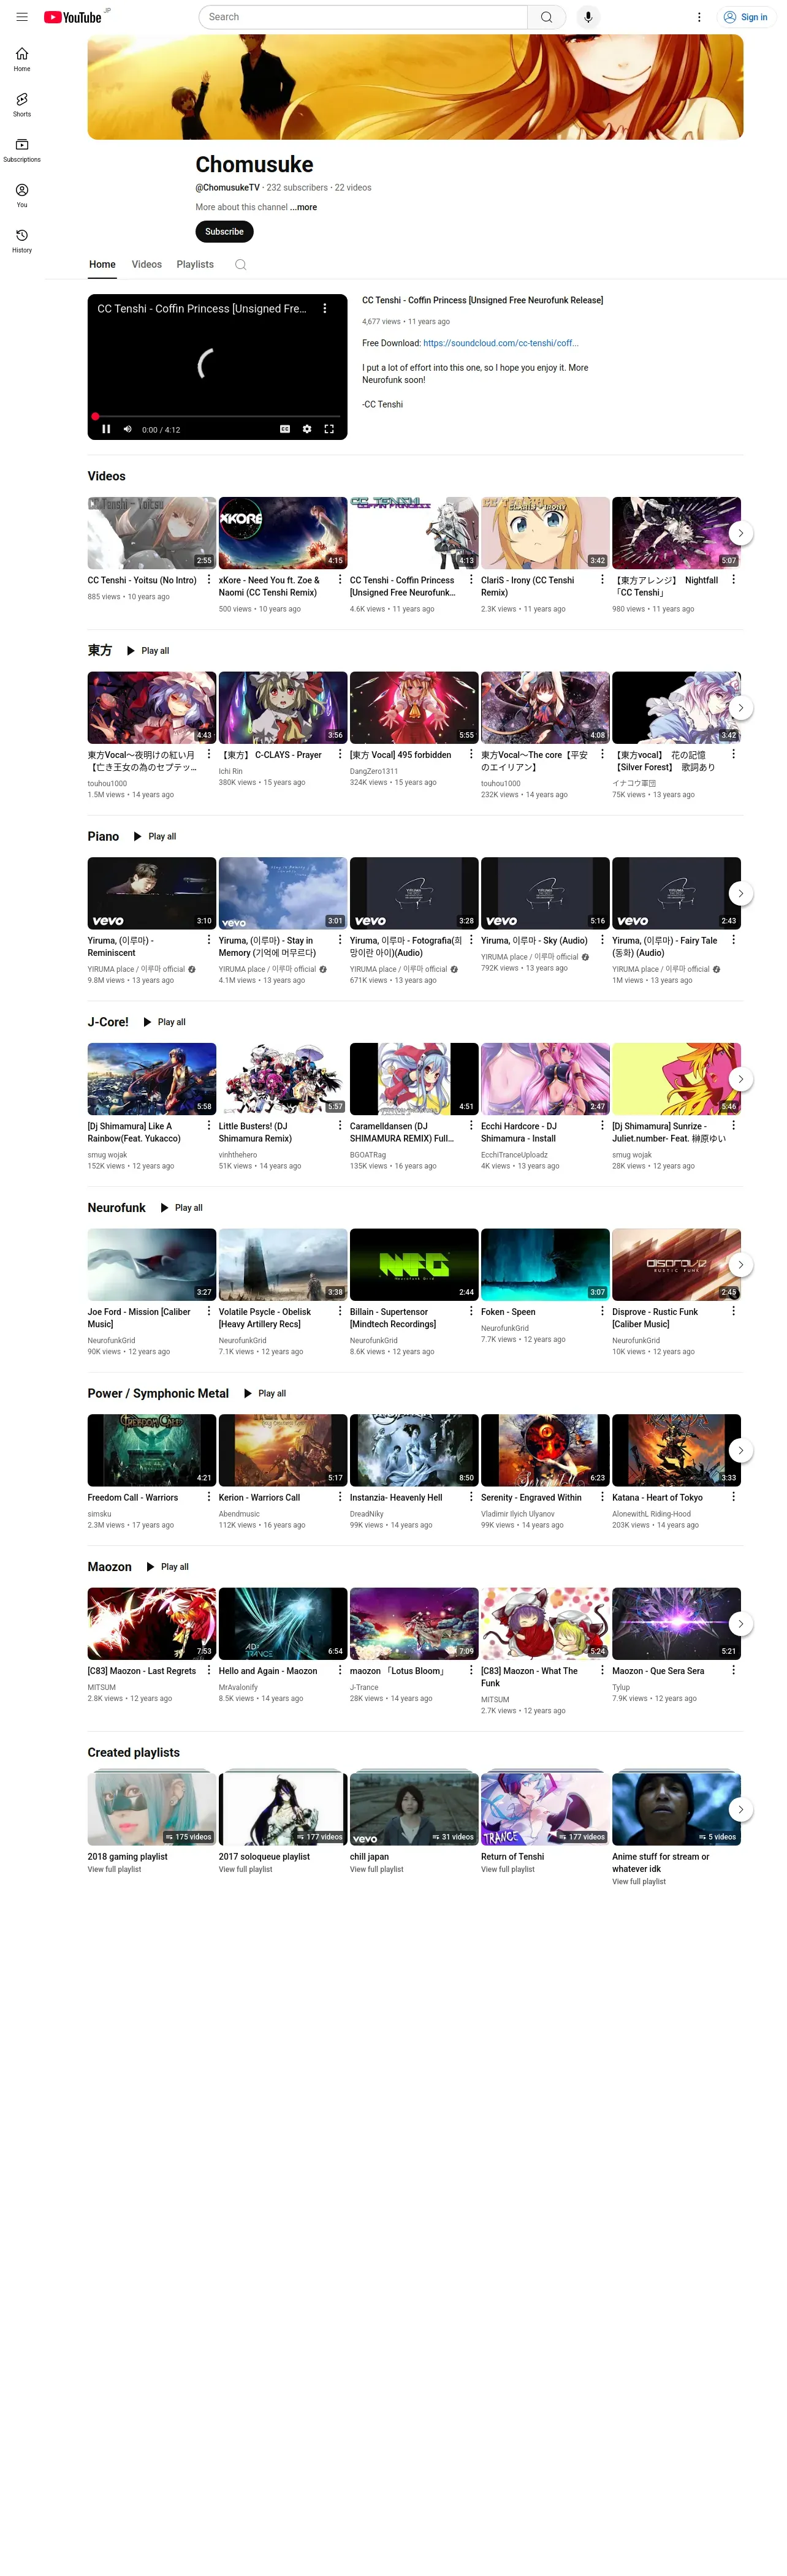Play all in the Neurofunk section
The width and height of the screenshot is (787, 2576).
click(x=181, y=1208)
